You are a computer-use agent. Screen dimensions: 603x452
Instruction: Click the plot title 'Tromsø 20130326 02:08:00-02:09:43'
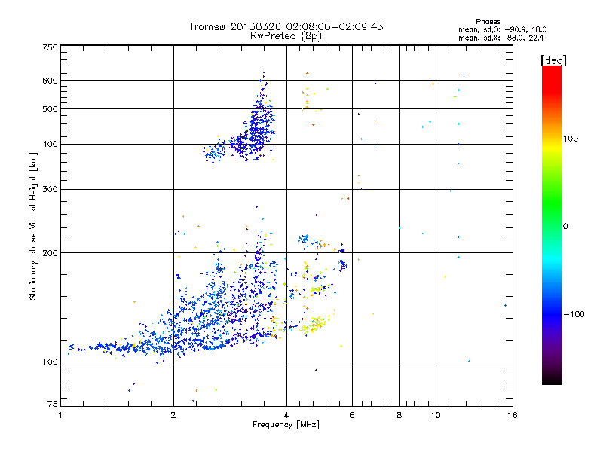(286, 26)
